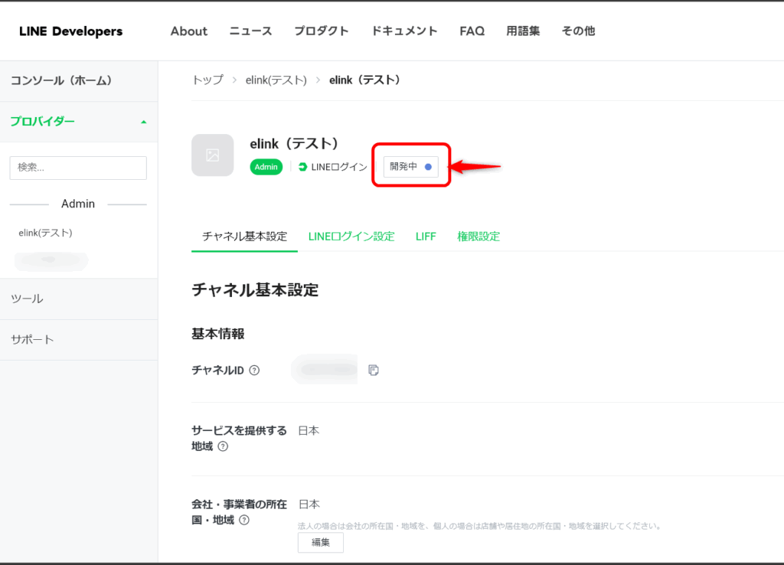Open the FAQ navigation item
This screenshot has height=565, width=784.
coord(472,31)
